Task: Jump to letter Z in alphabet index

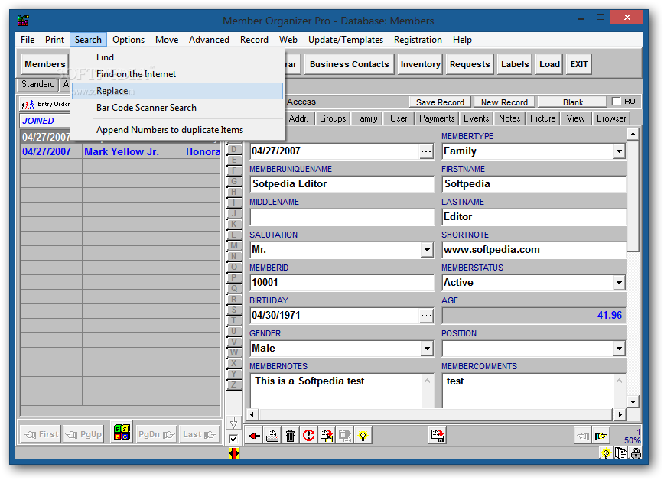Action: (234, 384)
